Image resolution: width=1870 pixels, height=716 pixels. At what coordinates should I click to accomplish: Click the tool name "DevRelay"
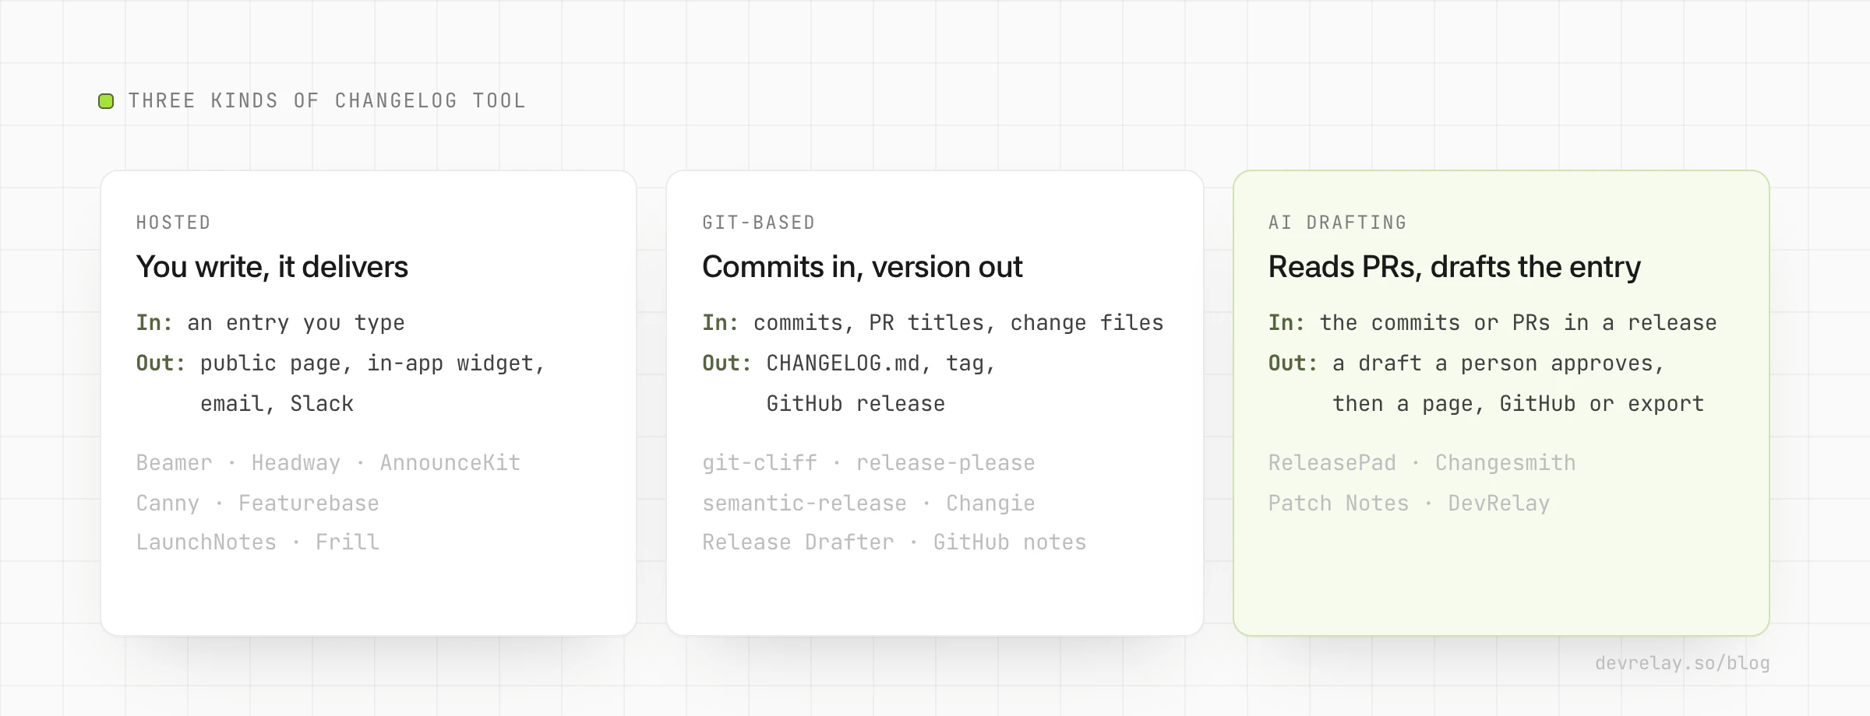(x=1499, y=504)
